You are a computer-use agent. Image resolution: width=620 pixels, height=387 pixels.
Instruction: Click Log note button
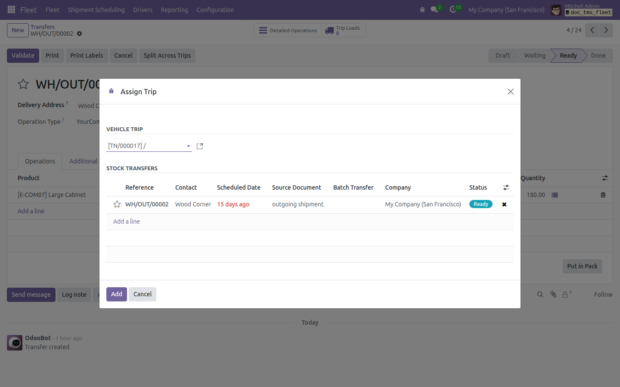tap(74, 295)
